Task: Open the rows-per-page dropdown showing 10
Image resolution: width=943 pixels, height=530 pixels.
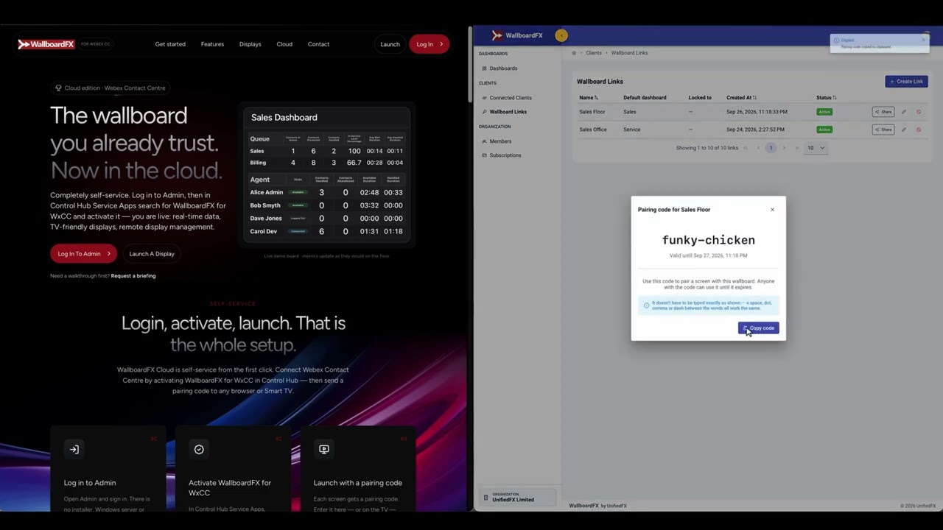Action: click(x=816, y=148)
